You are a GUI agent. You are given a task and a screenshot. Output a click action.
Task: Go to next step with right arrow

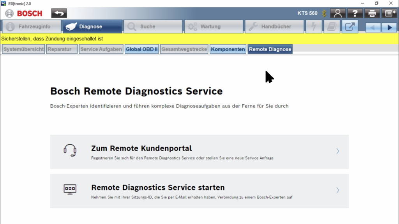389,28
